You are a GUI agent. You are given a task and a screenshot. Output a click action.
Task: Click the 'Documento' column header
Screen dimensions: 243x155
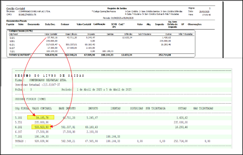point(34,24)
